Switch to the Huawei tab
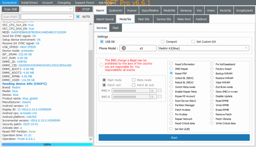The image size is (256, 147). pyautogui.click(x=132, y=10)
